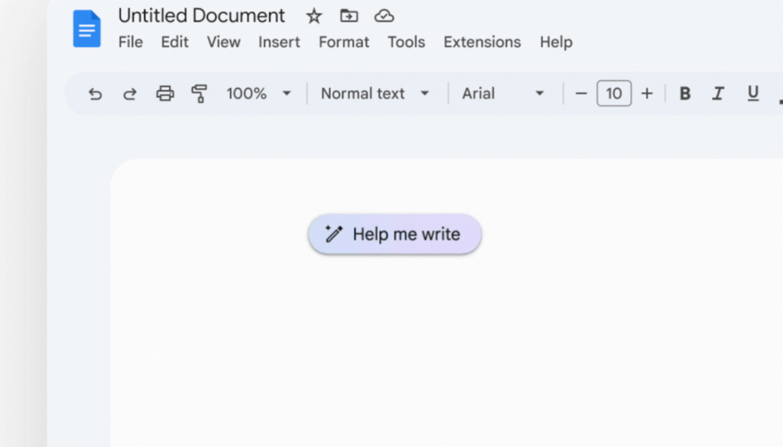Toggle italic formatting

point(718,93)
